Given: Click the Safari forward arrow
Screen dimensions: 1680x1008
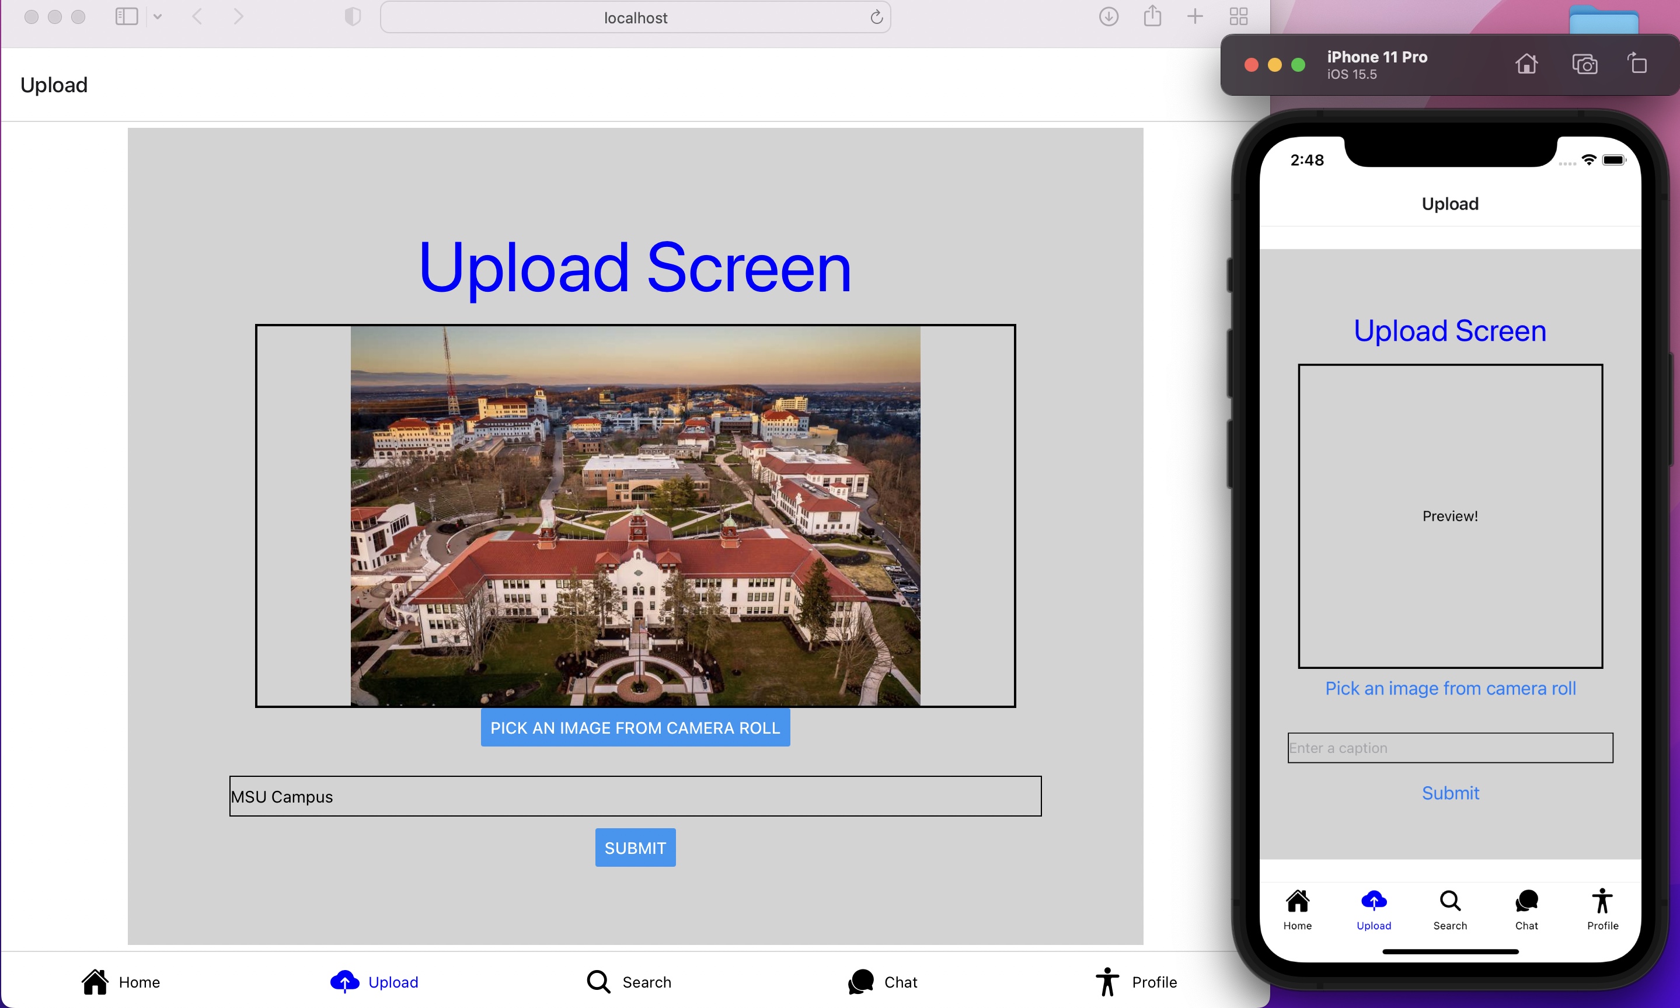Looking at the screenshot, I should (238, 16).
